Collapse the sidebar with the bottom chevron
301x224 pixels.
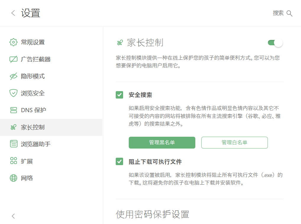click(x=13, y=216)
